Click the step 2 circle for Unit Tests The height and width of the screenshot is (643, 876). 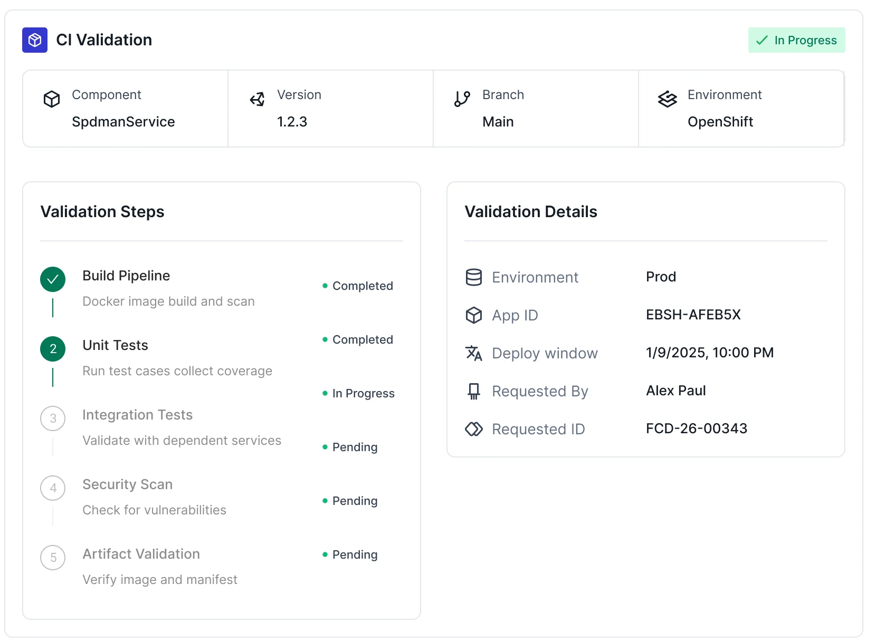(x=53, y=349)
